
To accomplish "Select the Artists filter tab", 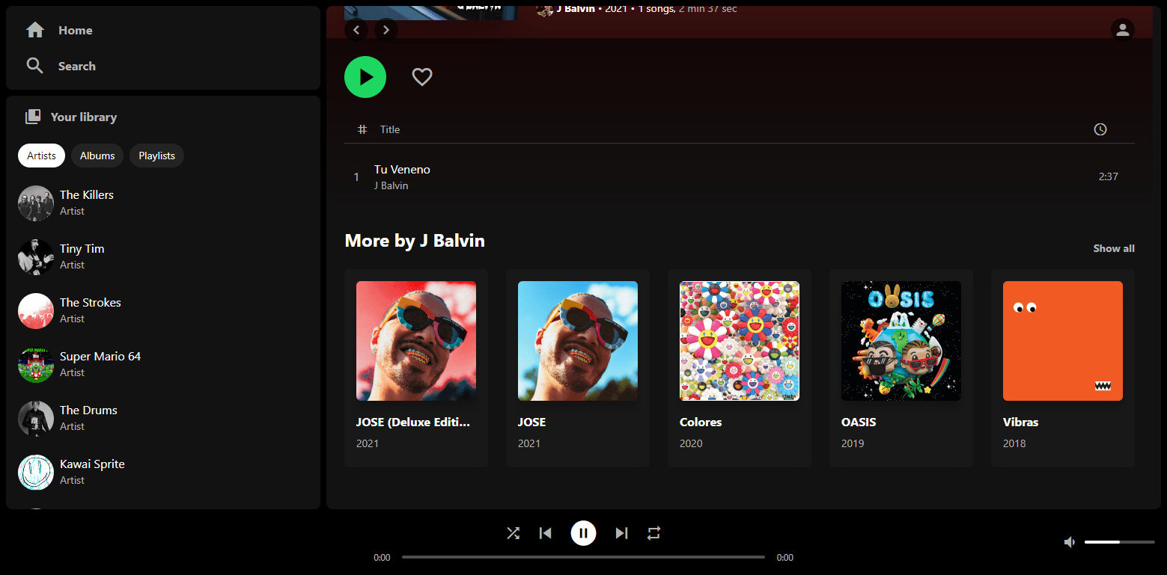I will [42, 156].
